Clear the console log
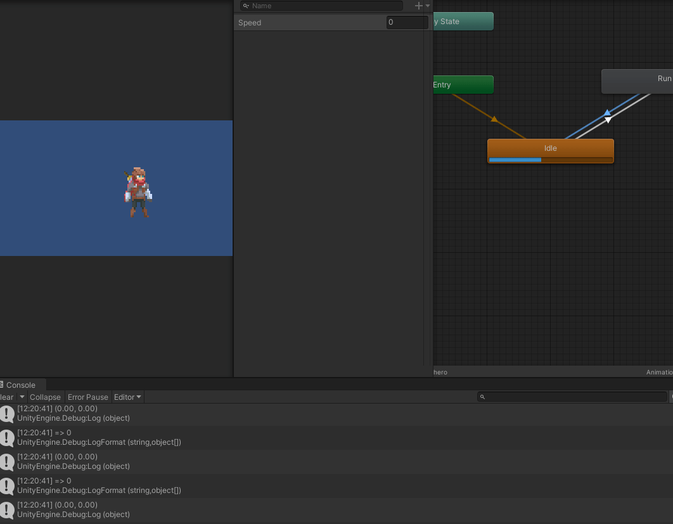 7,397
